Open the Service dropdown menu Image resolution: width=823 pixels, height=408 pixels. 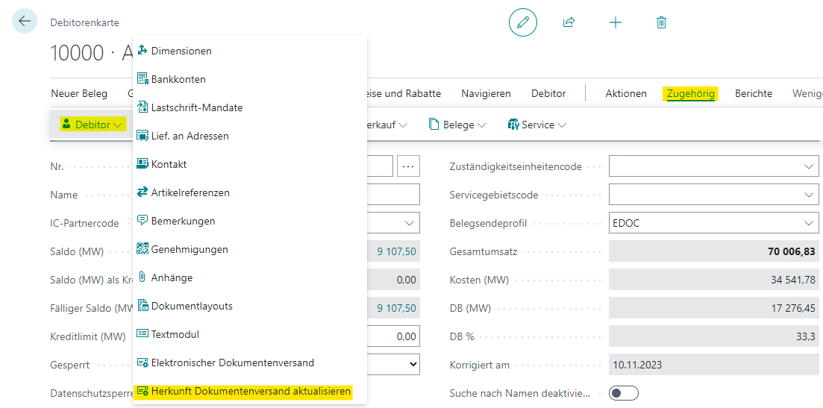point(536,125)
